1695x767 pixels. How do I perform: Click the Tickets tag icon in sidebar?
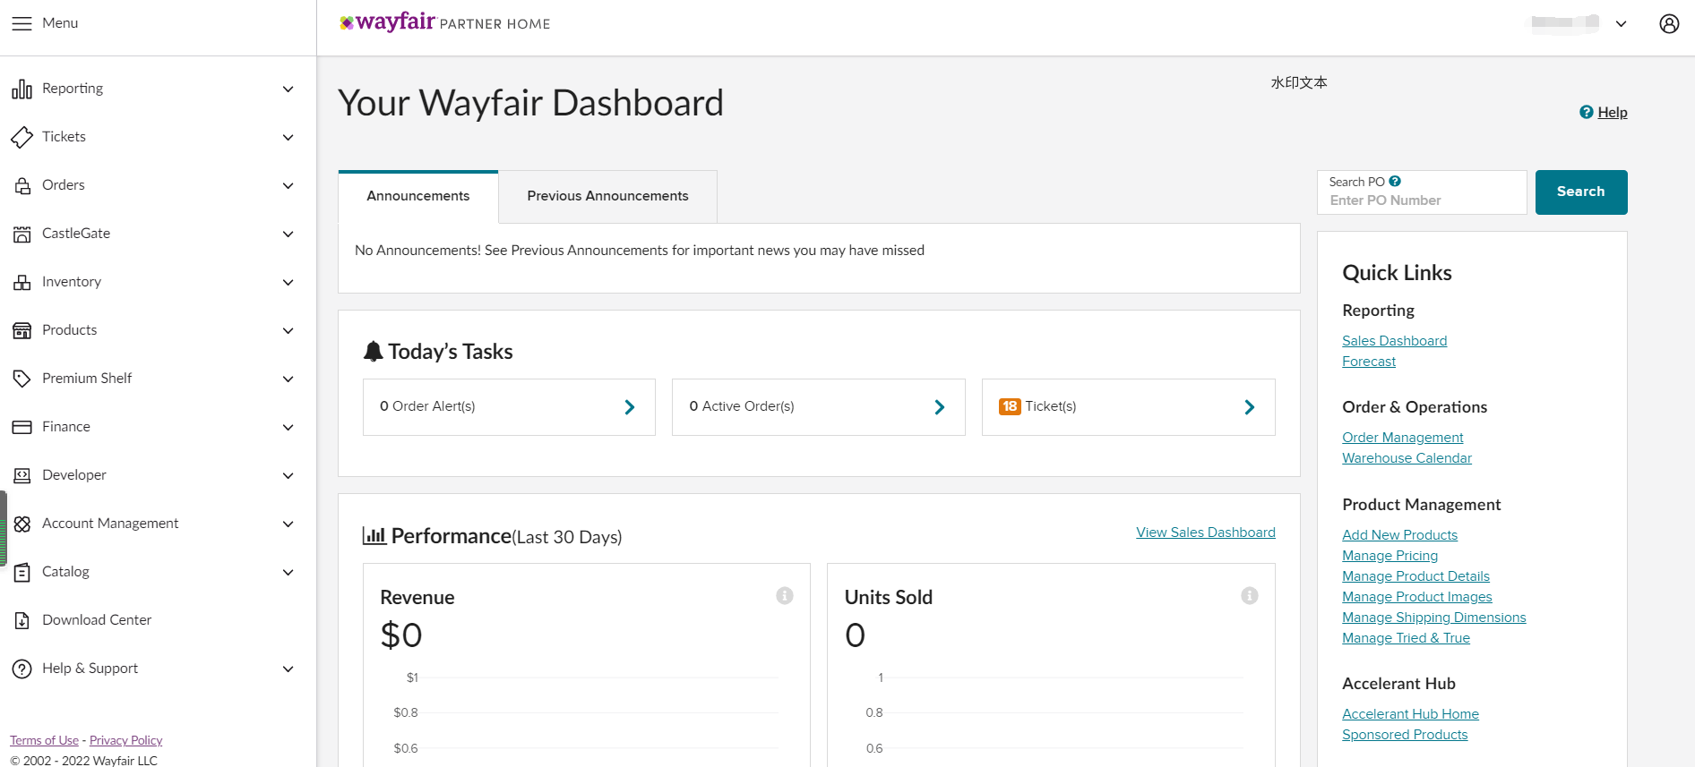coord(22,137)
